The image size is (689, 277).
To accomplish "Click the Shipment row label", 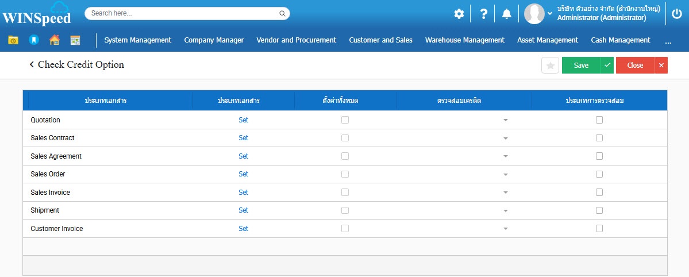I will (45, 210).
